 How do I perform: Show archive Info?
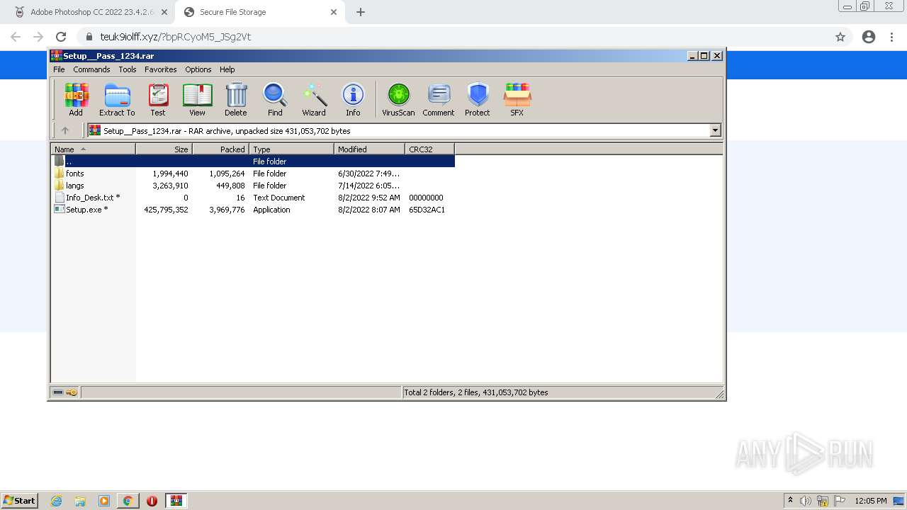(353, 99)
